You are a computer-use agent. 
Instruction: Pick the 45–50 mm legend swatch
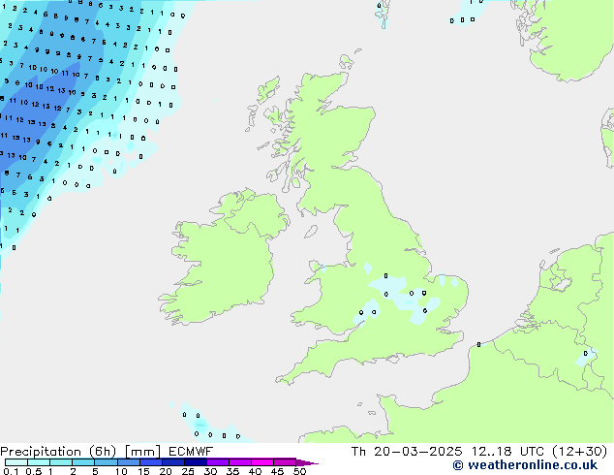(285, 462)
